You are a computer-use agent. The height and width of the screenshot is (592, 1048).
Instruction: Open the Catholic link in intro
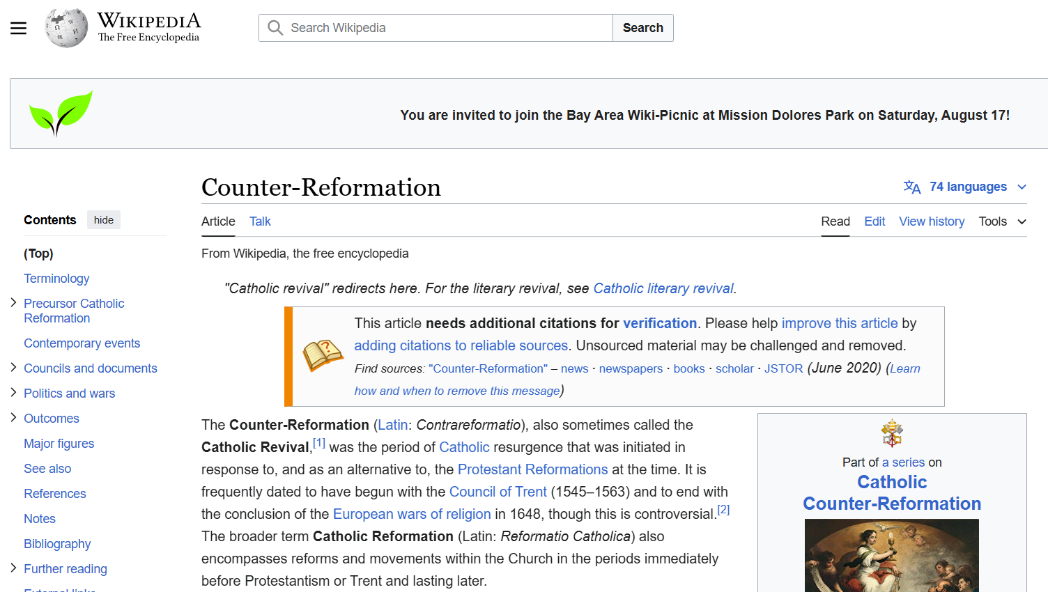(464, 447)
